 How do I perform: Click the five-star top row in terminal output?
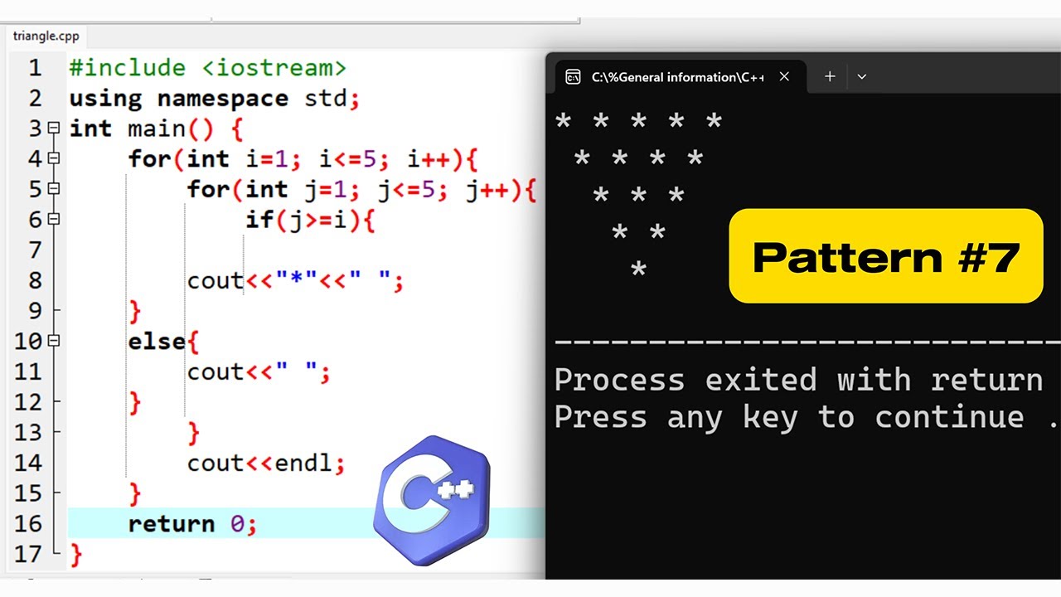tap(638, 122)
